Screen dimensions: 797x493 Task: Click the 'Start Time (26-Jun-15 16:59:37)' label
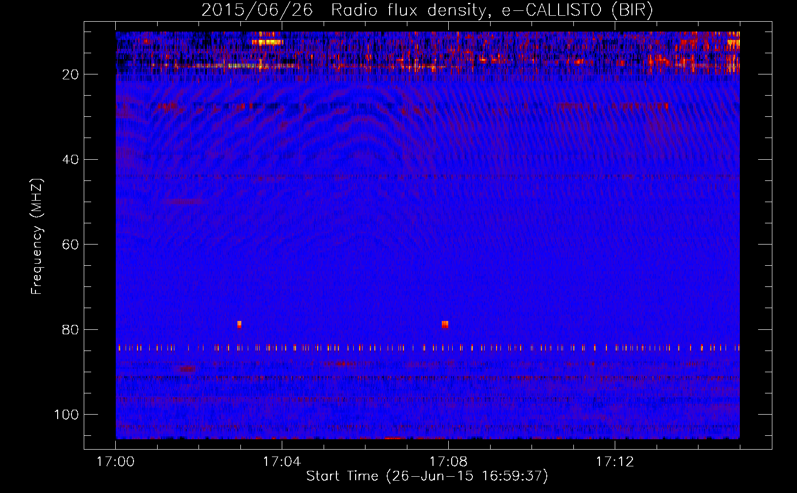pyautogui.click(x=427, y=476)
